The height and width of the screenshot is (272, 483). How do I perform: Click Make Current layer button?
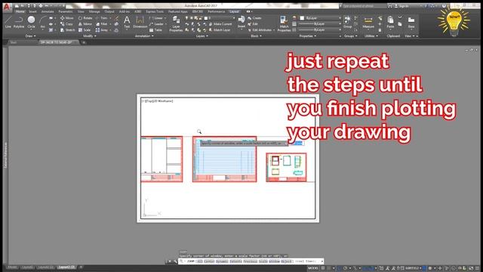click(220, 24)
